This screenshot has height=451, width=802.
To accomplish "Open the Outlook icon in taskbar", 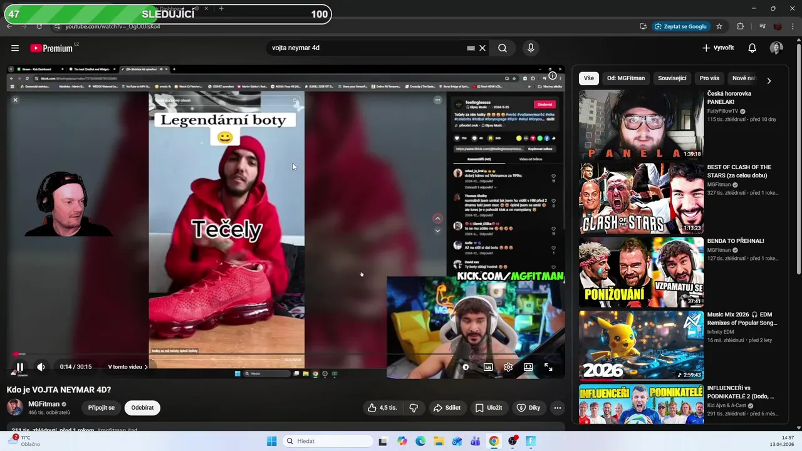I will click(457, 441).
